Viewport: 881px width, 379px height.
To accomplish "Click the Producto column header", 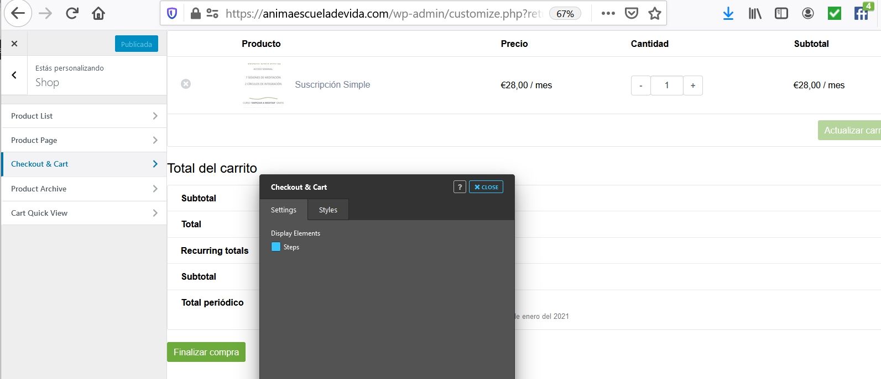I will 261,44.
